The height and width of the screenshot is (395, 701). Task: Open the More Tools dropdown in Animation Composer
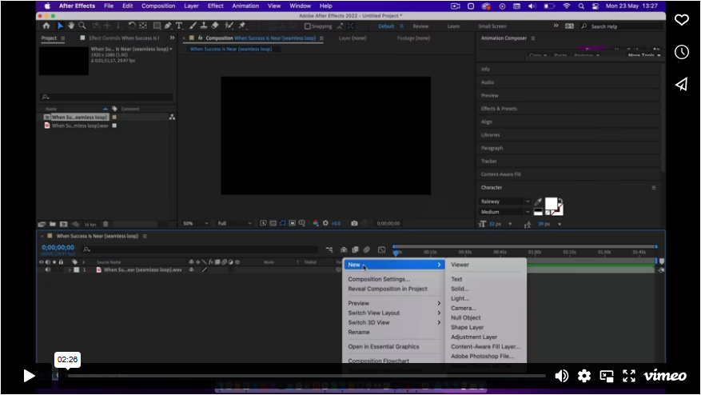[x=643, y=55]
